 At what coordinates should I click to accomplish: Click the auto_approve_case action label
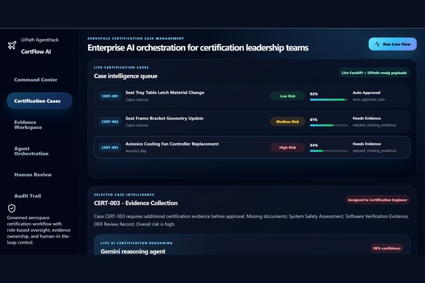(369, 100)
